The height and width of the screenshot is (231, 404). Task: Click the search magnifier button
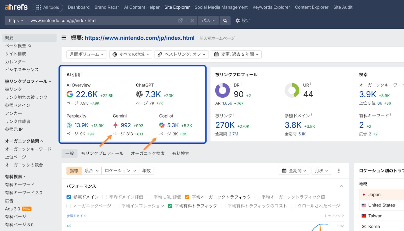[225, 21]
